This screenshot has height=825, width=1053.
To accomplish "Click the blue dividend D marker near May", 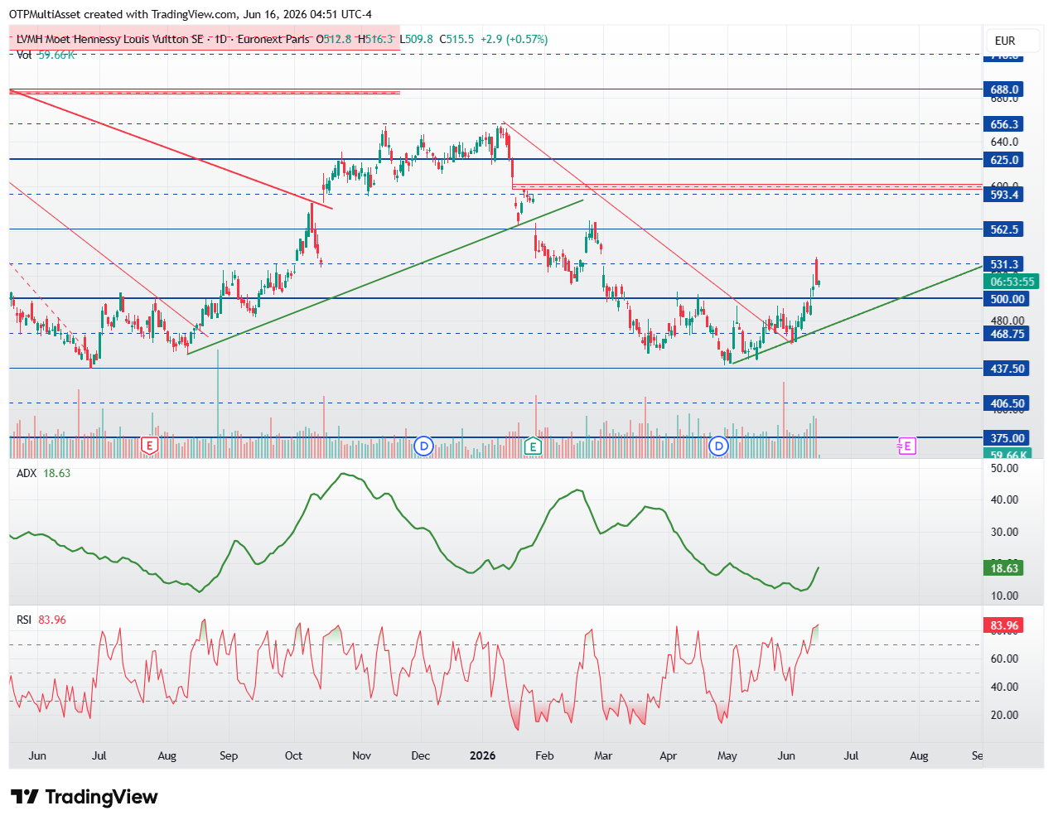I will pos(719,446).
